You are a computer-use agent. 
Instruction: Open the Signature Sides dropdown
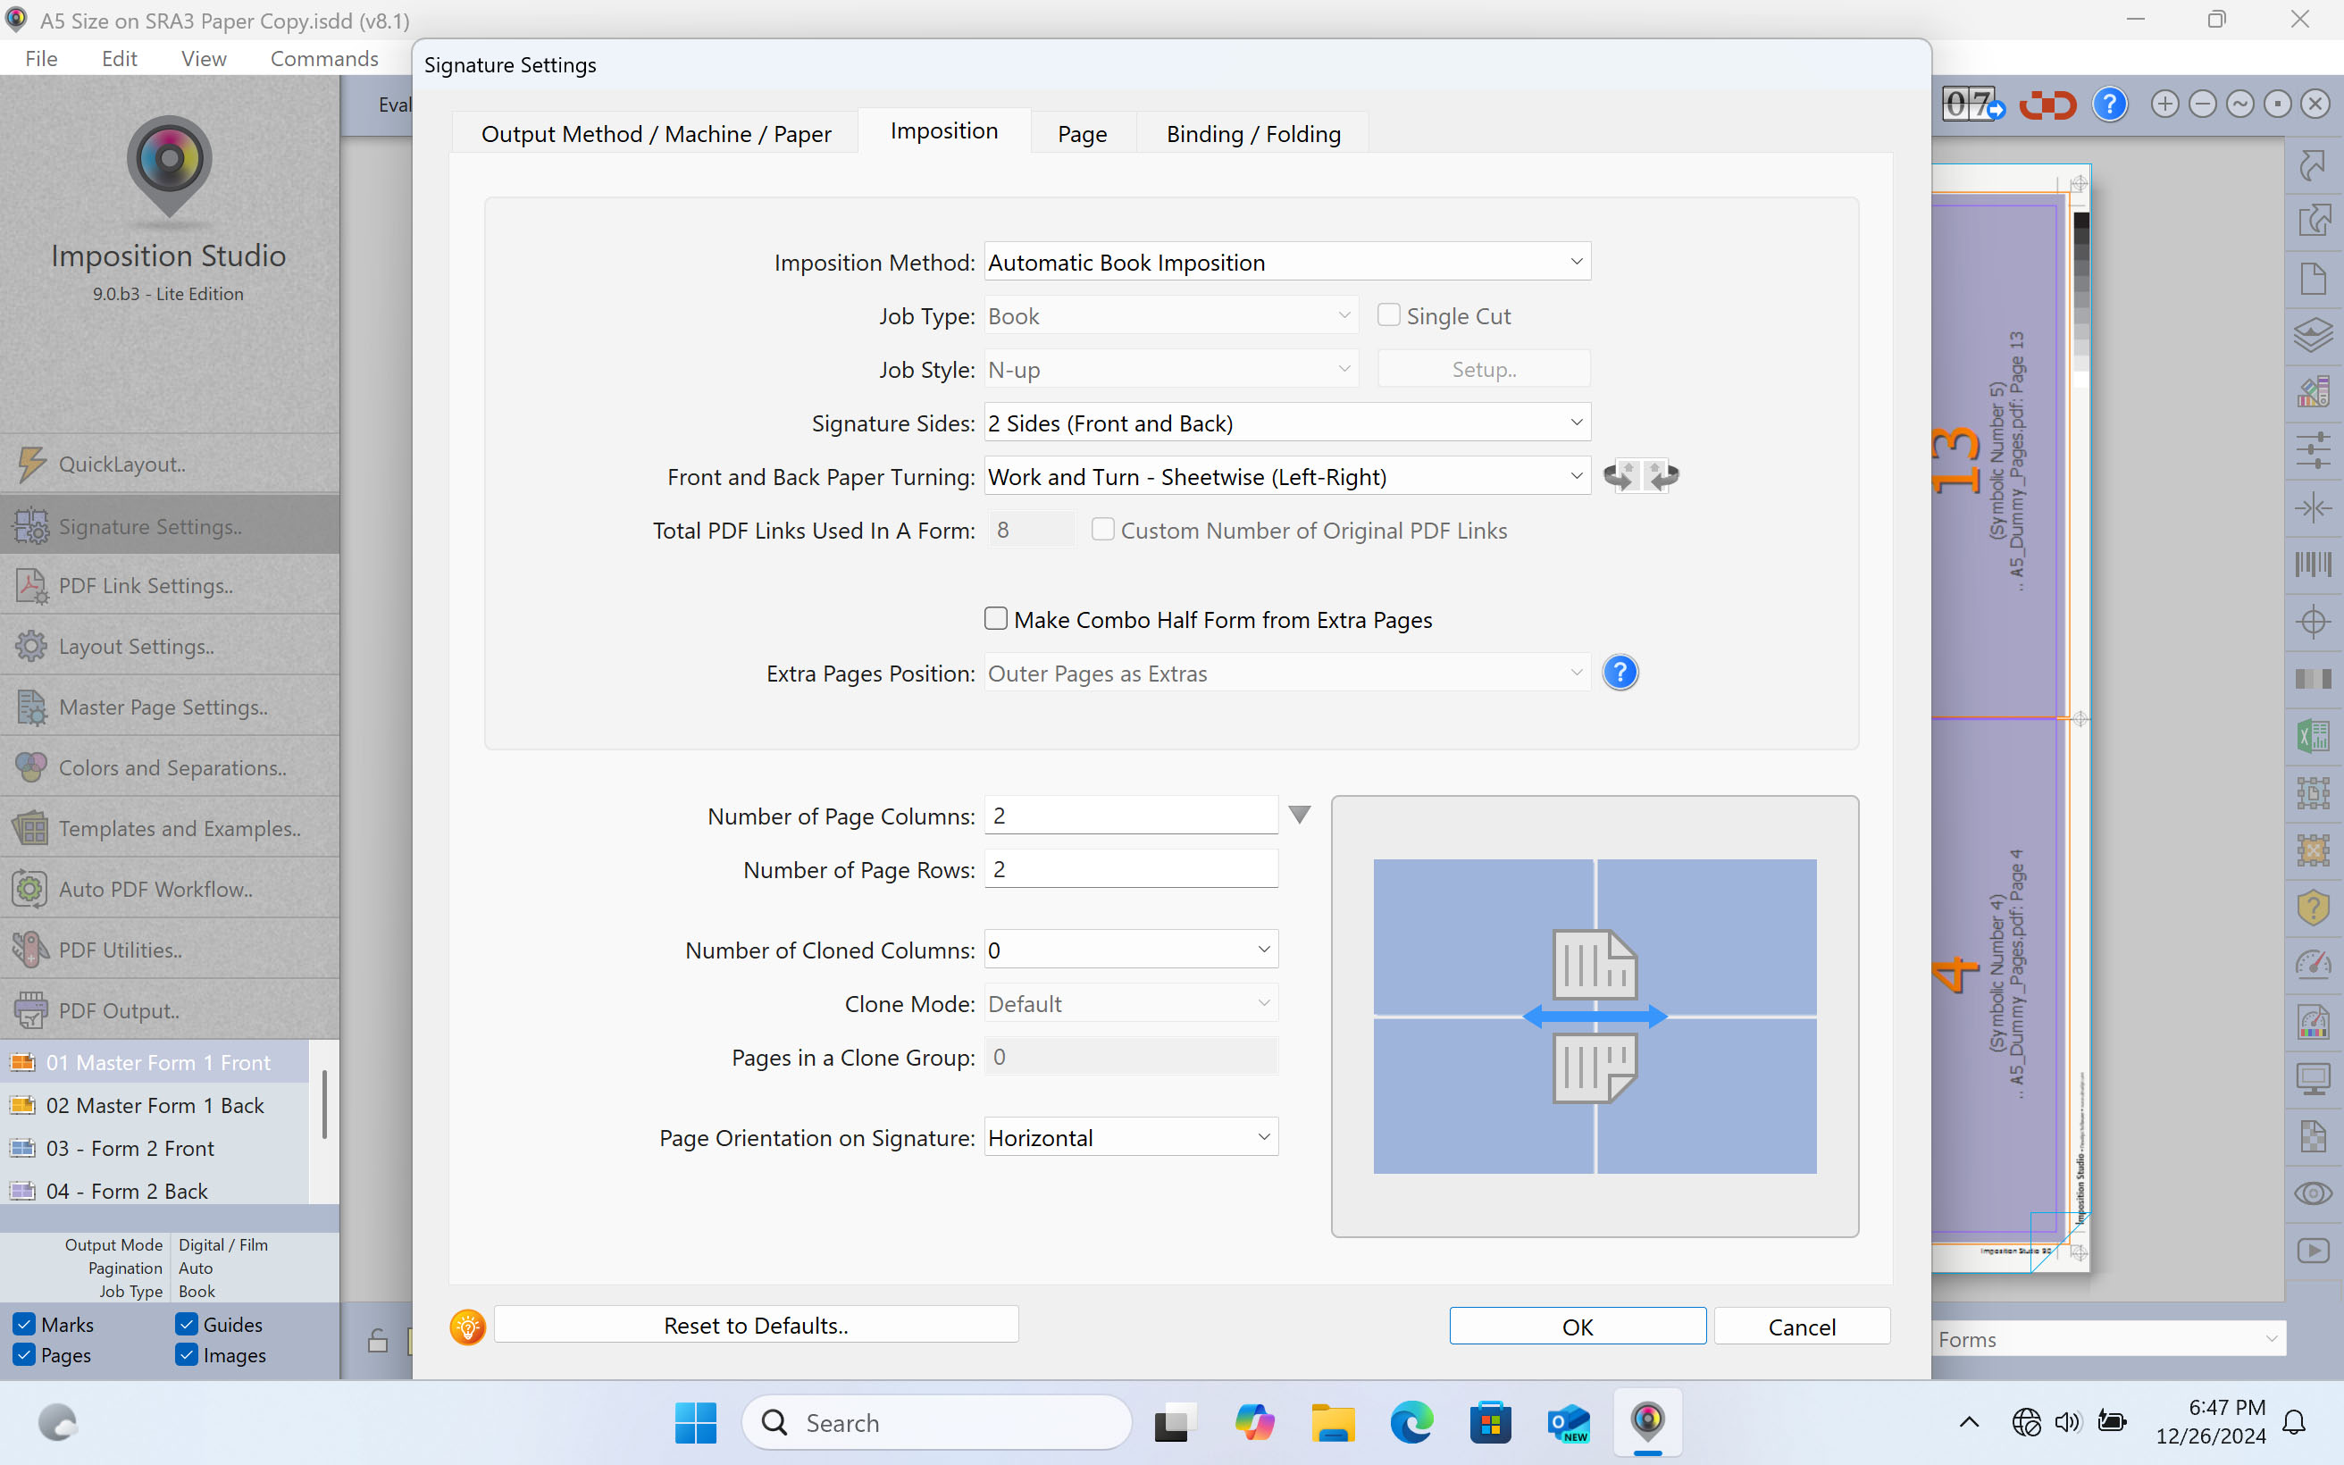(x=1286, y=423)
